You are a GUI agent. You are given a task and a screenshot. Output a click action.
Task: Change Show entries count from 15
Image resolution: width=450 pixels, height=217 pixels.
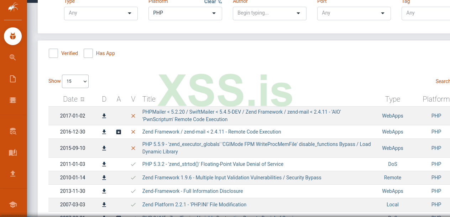click(x=75, y=81)
